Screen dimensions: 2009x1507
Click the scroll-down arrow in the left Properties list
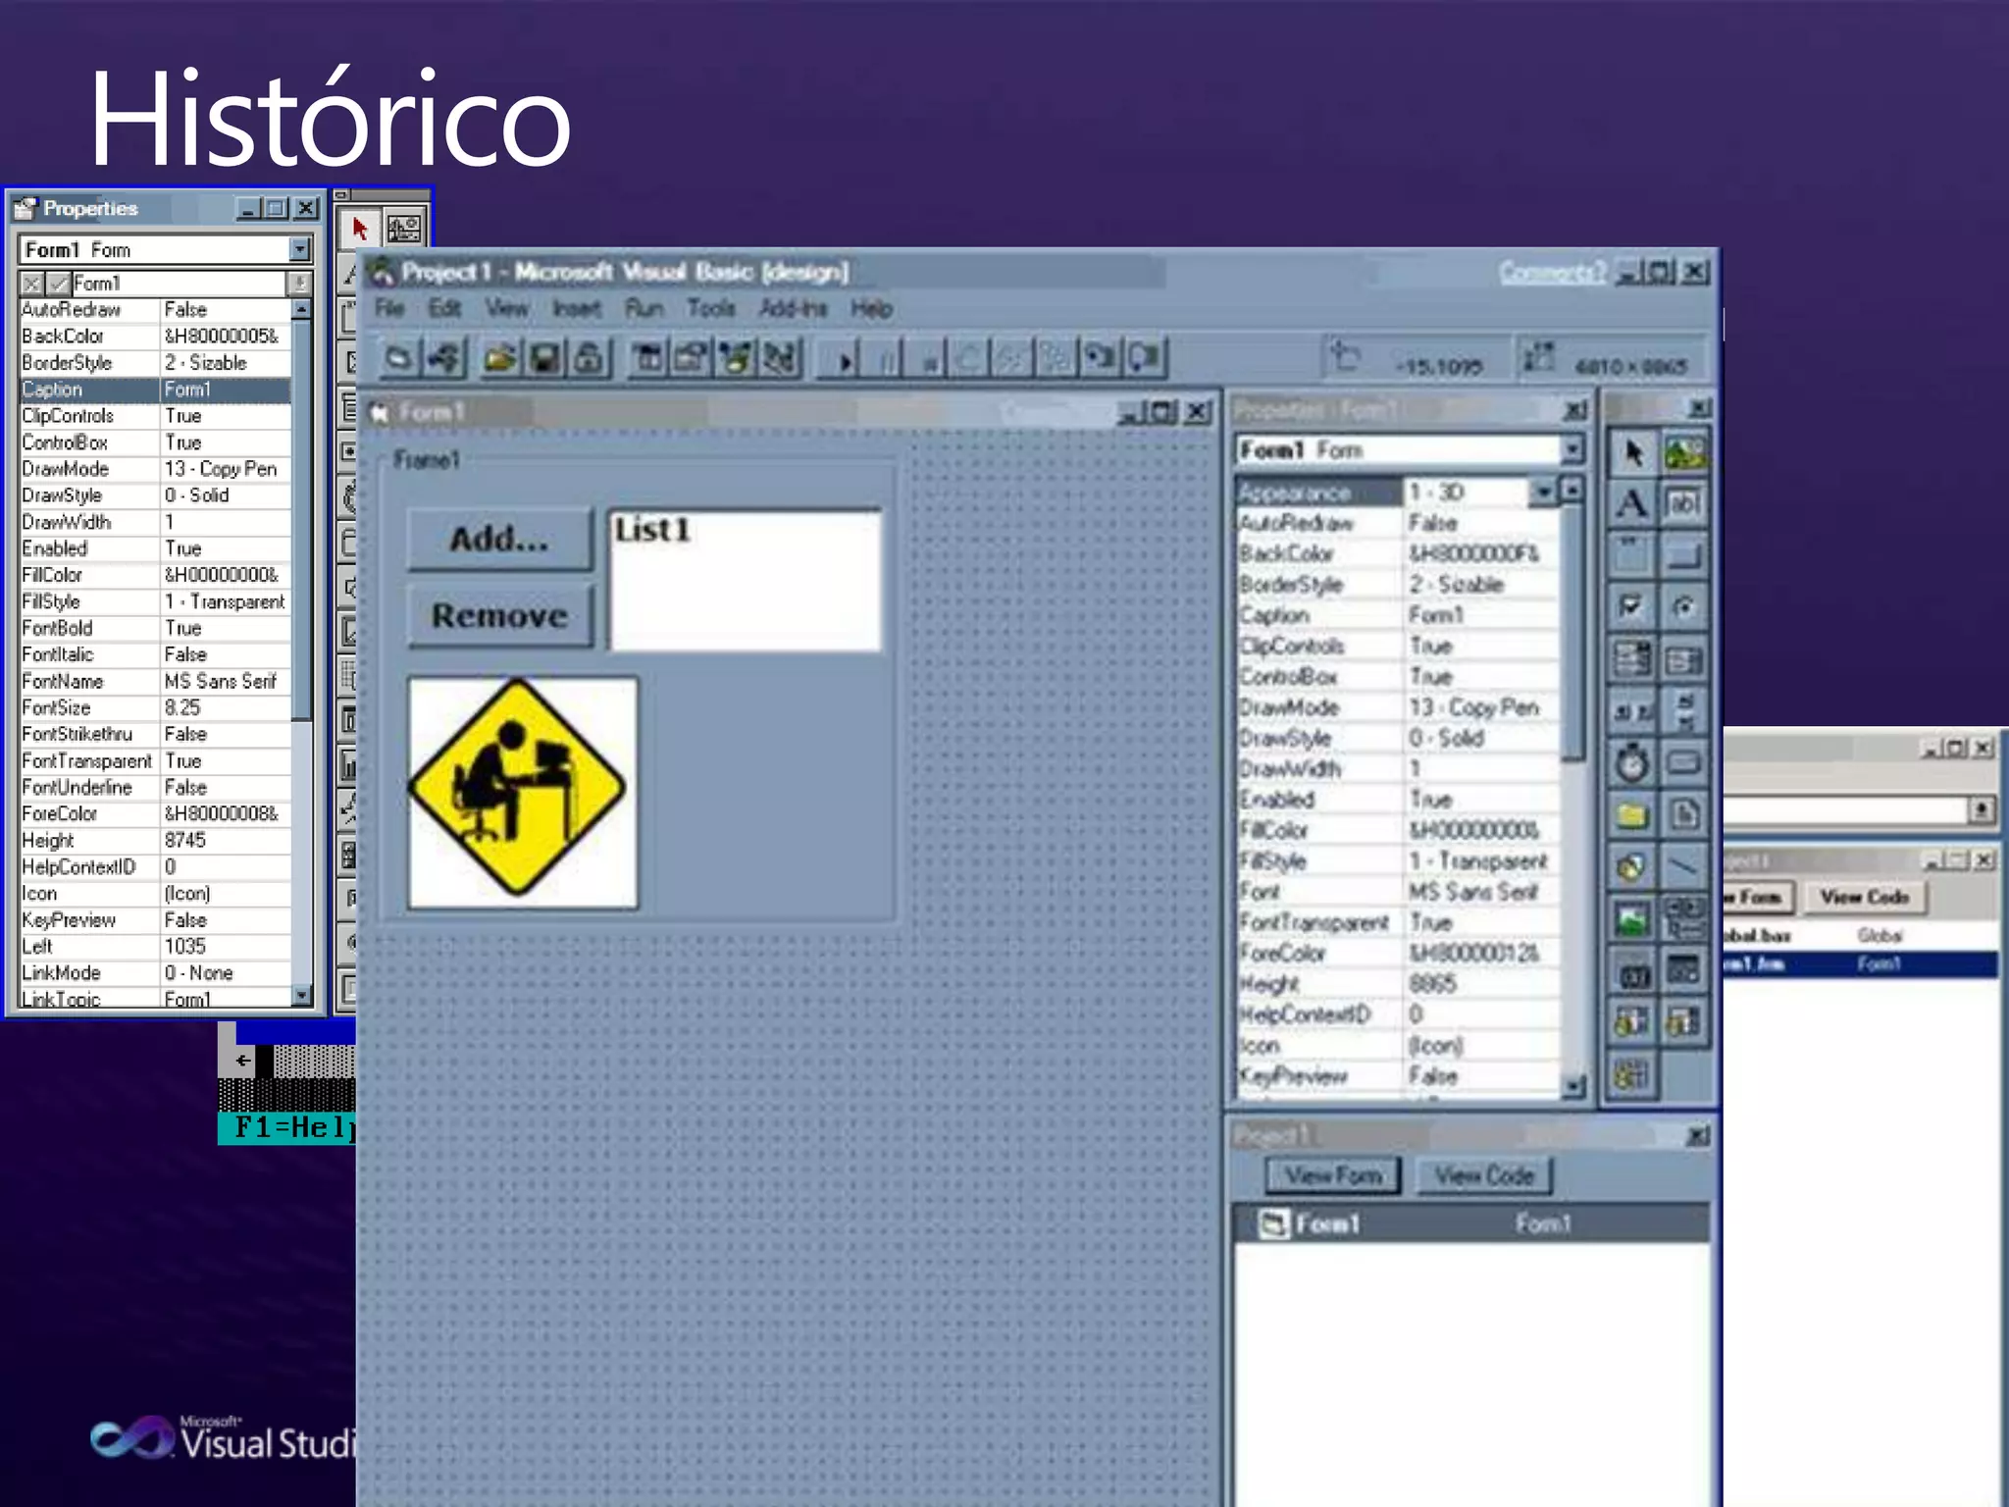pyautogui.click(x=301, y=995)
